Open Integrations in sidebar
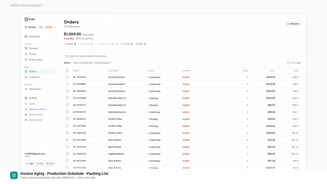327x184 pixels. (35, 89)
